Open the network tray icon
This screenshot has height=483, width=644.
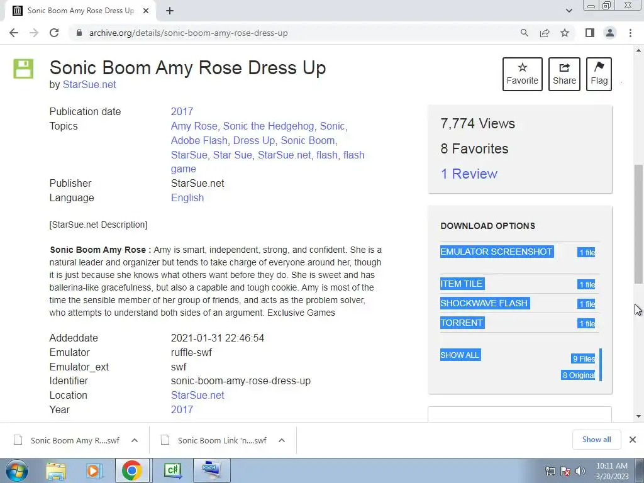tap(550, 471)
